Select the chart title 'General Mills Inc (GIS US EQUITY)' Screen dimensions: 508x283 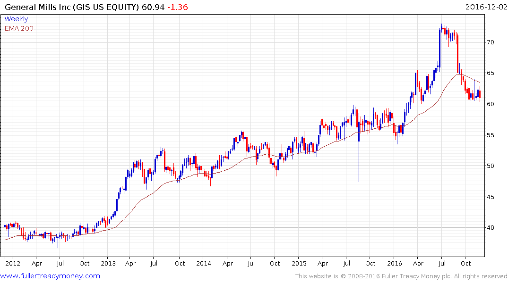(72, 7)
